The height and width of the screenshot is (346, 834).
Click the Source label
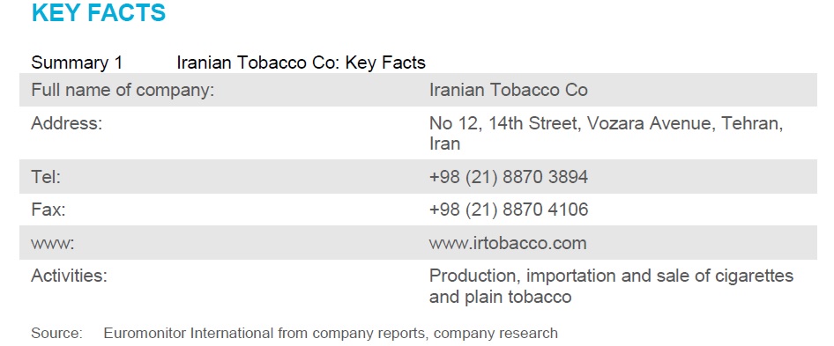pyautogui.click(x=57, y=334)
